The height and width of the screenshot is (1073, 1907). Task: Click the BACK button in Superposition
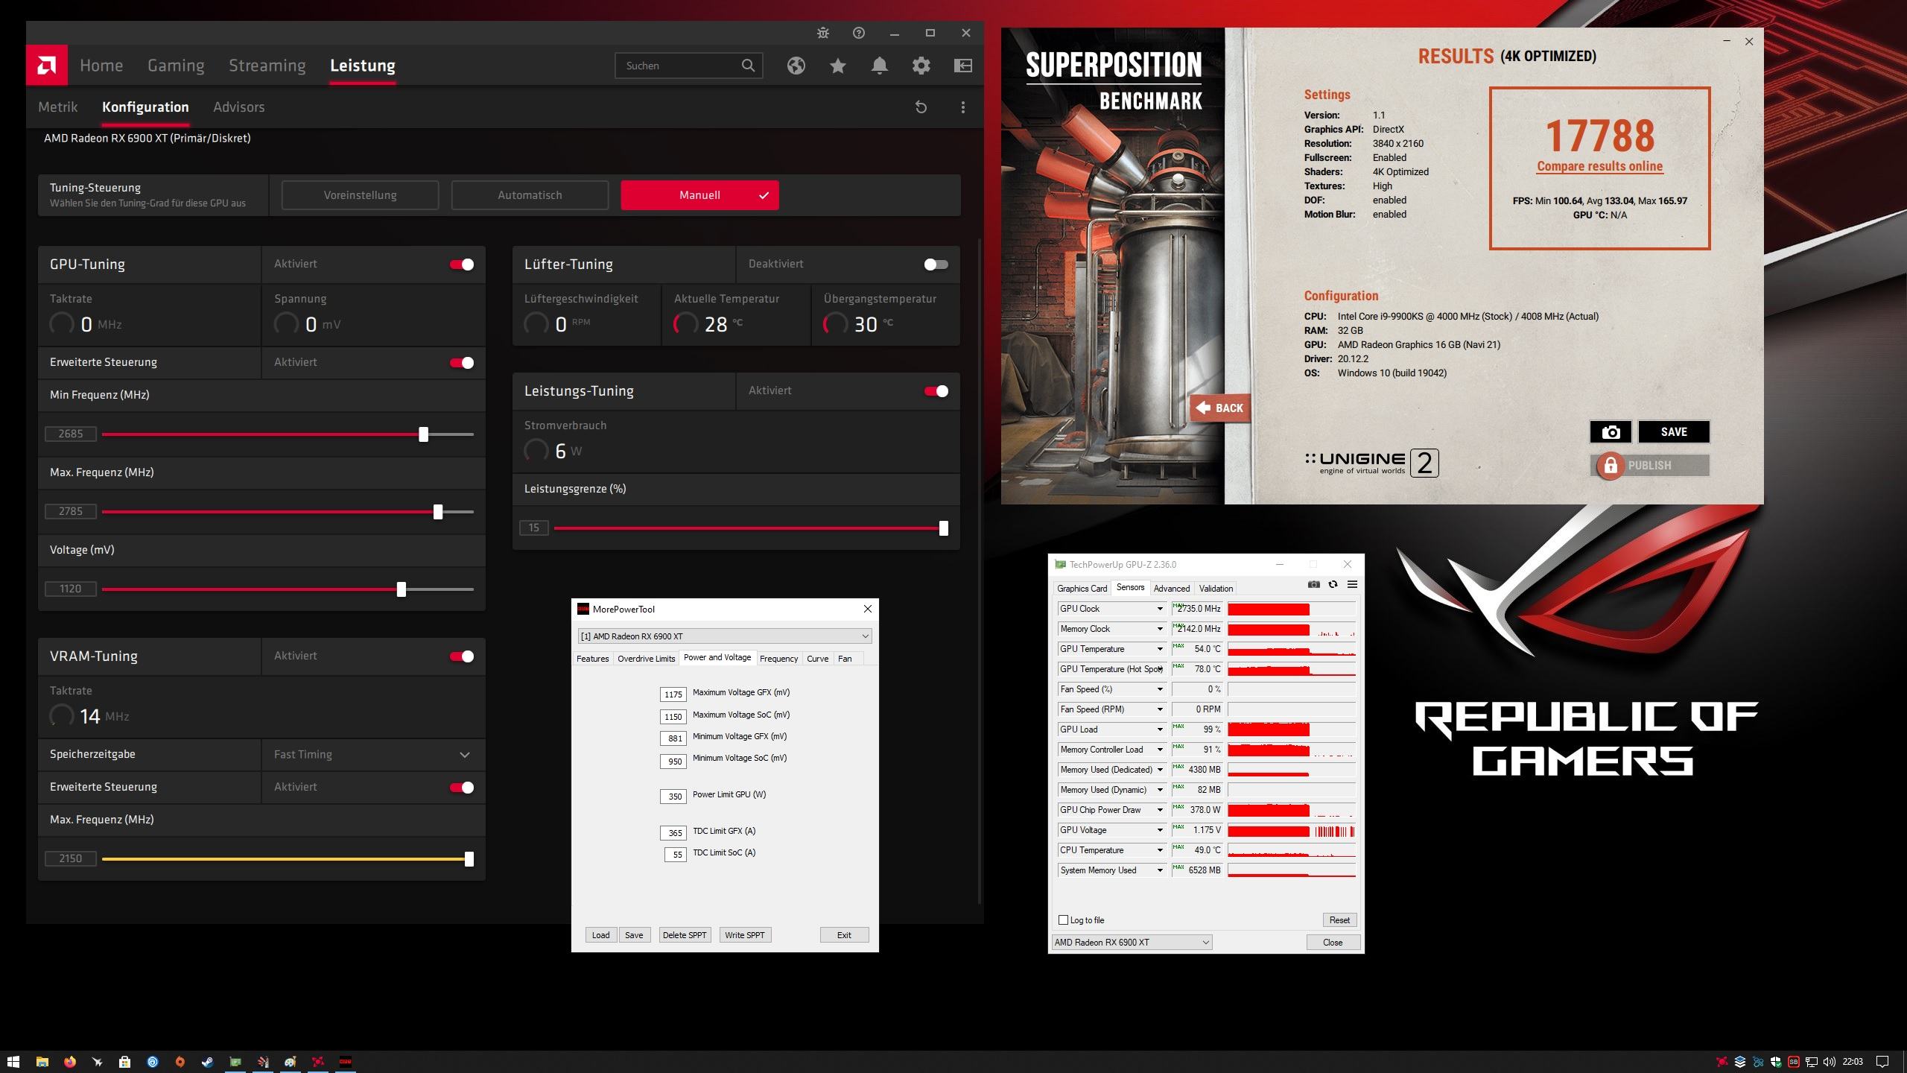click(x=1219, y=408)
